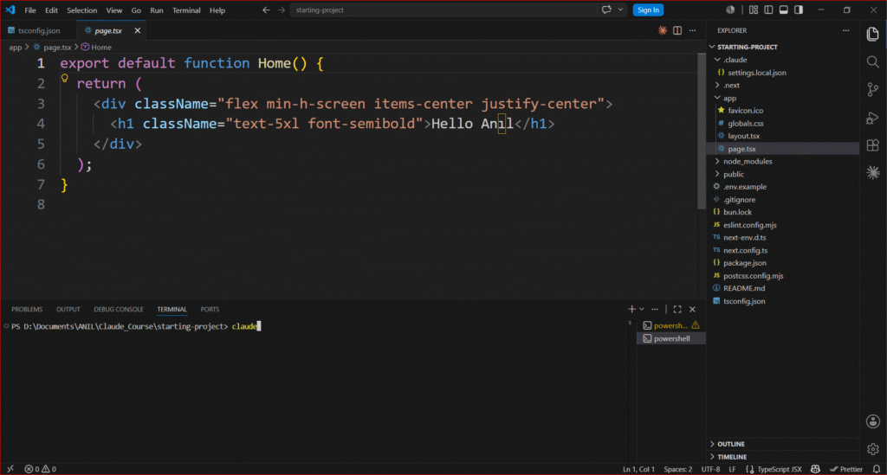Go back with the navigation arrow
Image resolution: width=887 pixels, height=475 pixels.
click(x=266, y=10)
